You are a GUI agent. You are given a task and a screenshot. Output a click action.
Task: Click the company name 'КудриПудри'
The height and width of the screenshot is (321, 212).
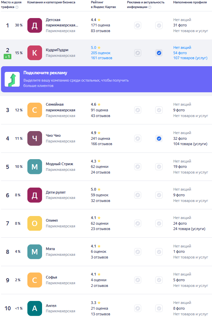tap(57, 50)
